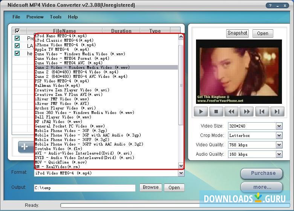
Task: Open the Crop Mode dropdown
Action: (279, 135)
